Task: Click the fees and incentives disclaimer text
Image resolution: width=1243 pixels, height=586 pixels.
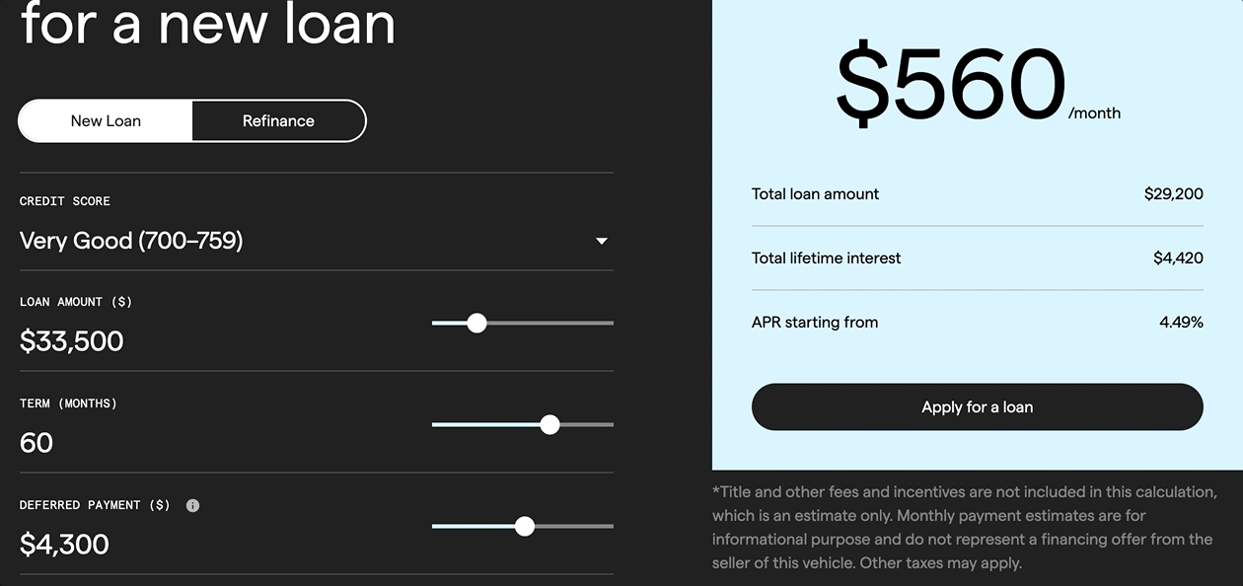Action: coord(963,528)
